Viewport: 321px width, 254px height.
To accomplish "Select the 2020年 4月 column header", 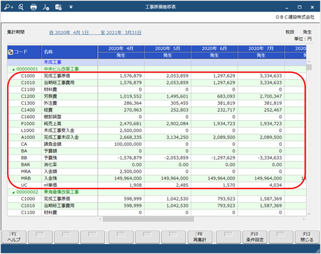I will pyautogui.click(x=121, y=48).
